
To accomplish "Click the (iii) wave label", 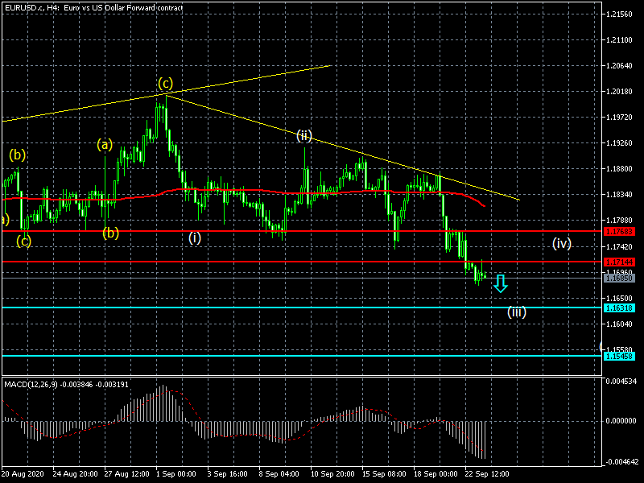I will 516,312.
